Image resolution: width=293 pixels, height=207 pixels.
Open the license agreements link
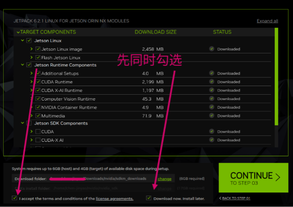coord(114,198)
